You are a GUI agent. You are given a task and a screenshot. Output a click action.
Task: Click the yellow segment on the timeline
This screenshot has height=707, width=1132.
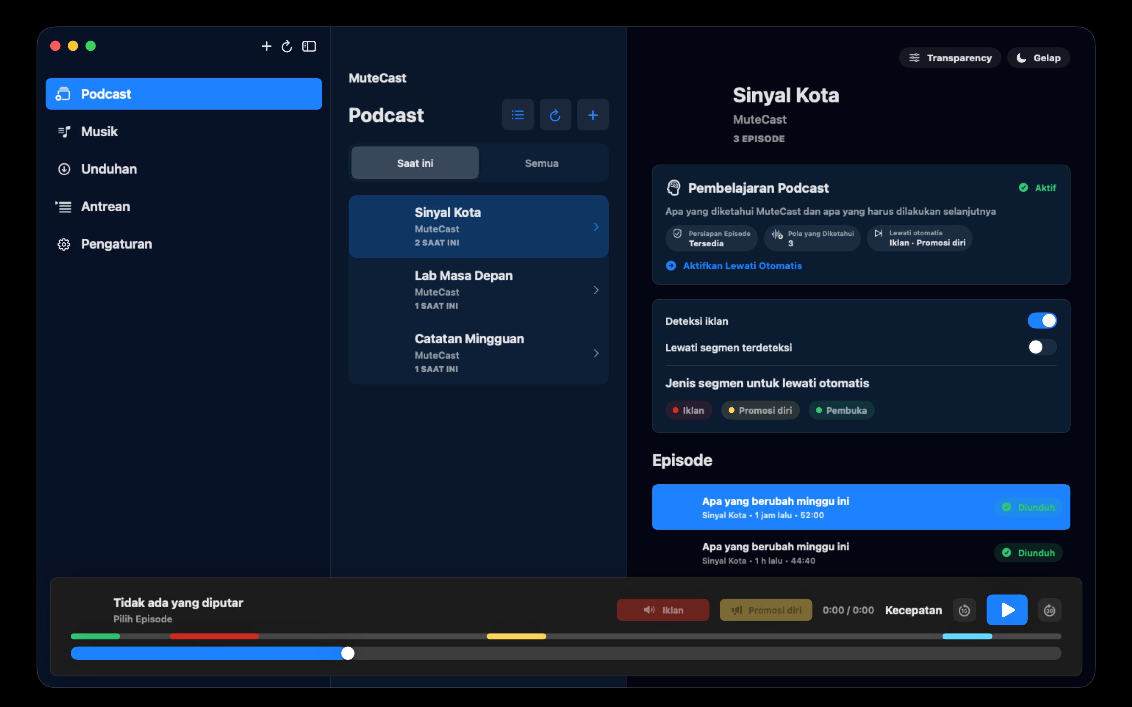[x=516, y=636]
